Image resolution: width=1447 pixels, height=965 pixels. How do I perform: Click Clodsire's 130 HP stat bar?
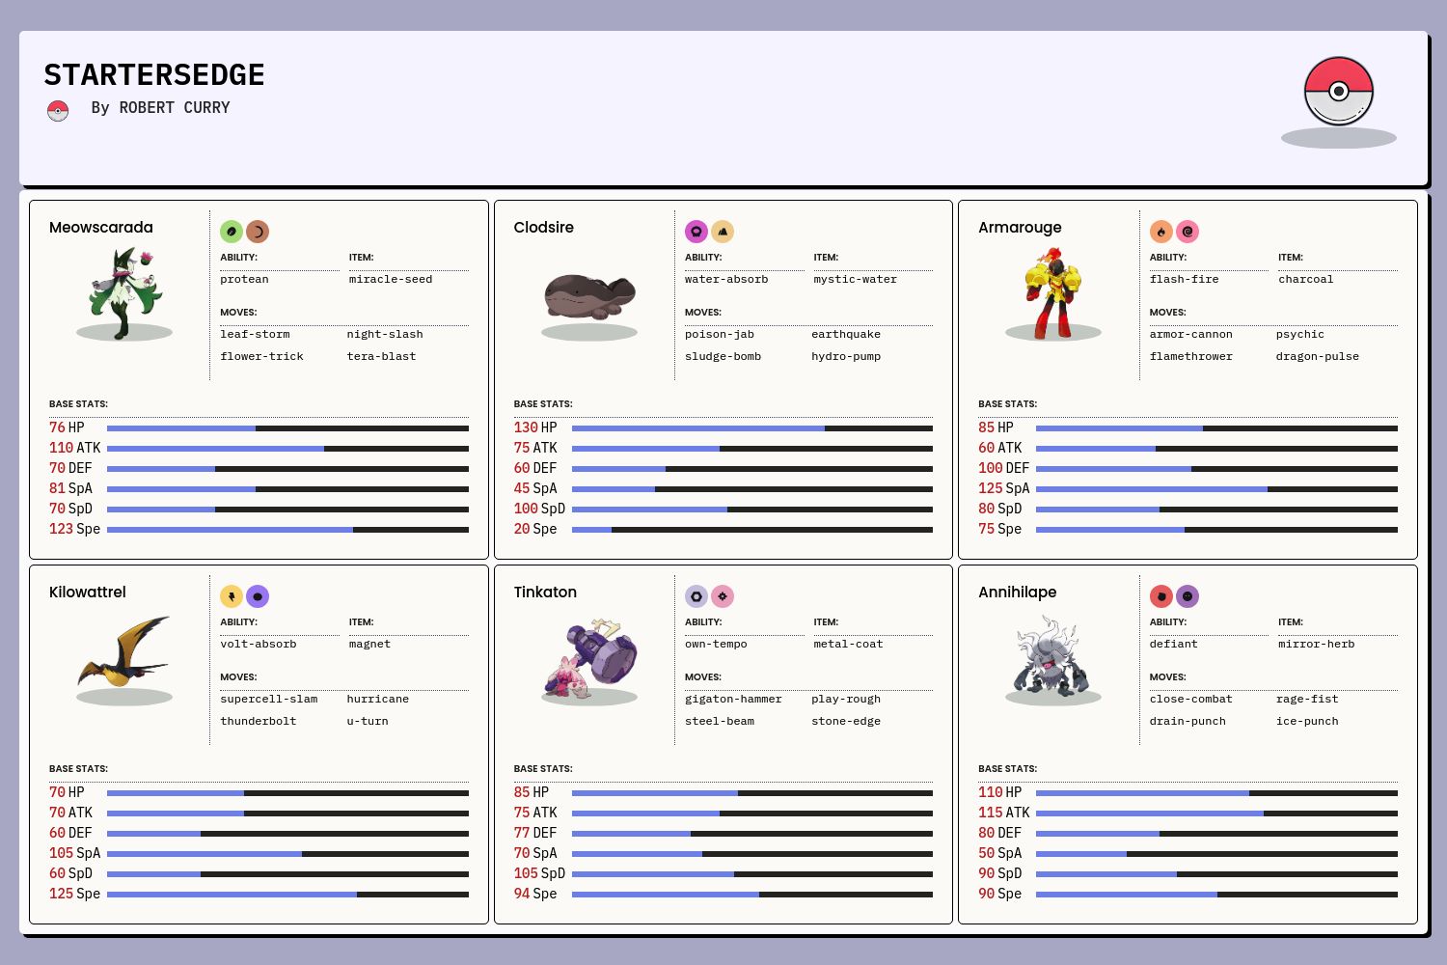click(751, 428)
